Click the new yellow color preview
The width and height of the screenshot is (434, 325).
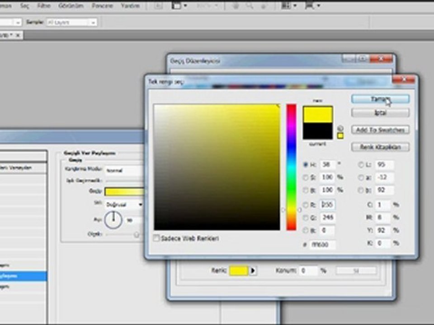318,114
